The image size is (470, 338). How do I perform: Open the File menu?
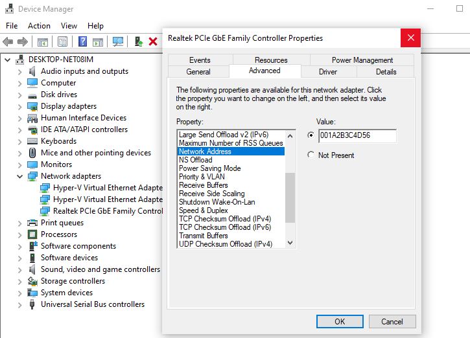tap(12, 26)
